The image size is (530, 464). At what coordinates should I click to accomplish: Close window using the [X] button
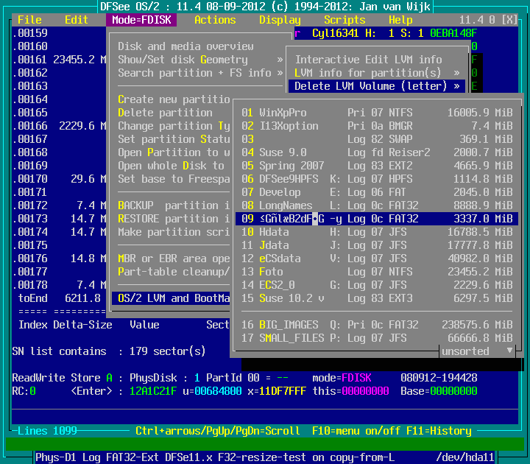[507, 20]
